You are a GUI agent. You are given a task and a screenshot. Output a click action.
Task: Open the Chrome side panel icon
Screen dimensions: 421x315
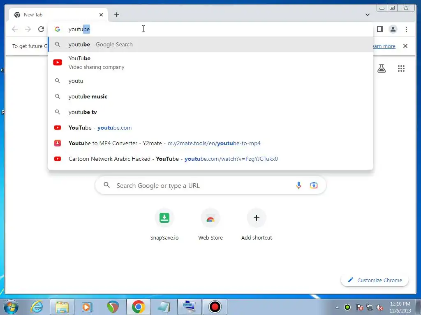(379, 29)
